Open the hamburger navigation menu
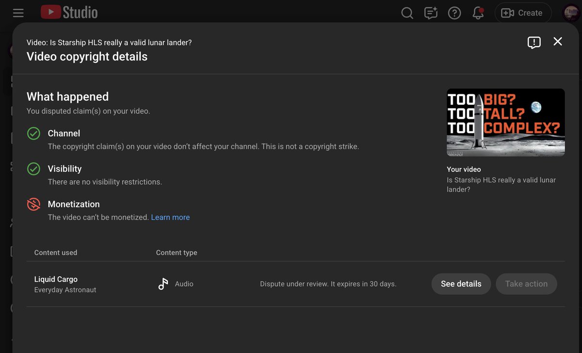Image resolution: width=582 pixels, height=353 pixels. tap(18, 13)
